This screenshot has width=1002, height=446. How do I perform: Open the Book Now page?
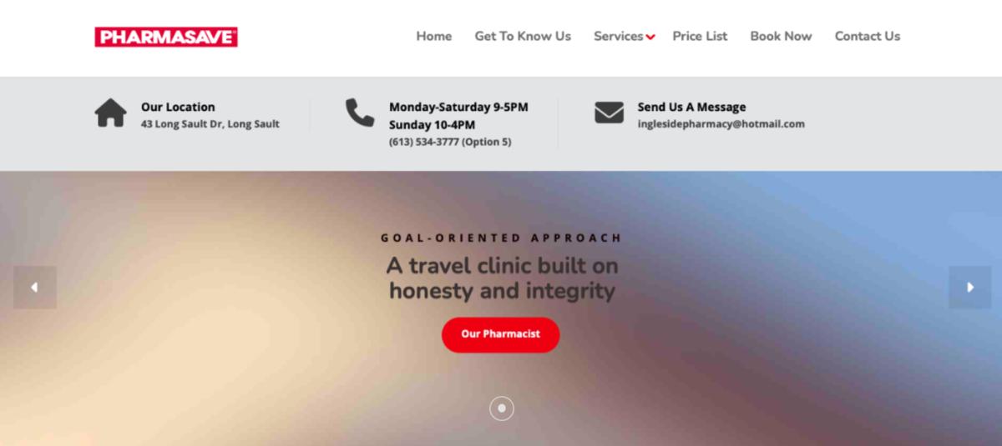(x=781, y=37)
